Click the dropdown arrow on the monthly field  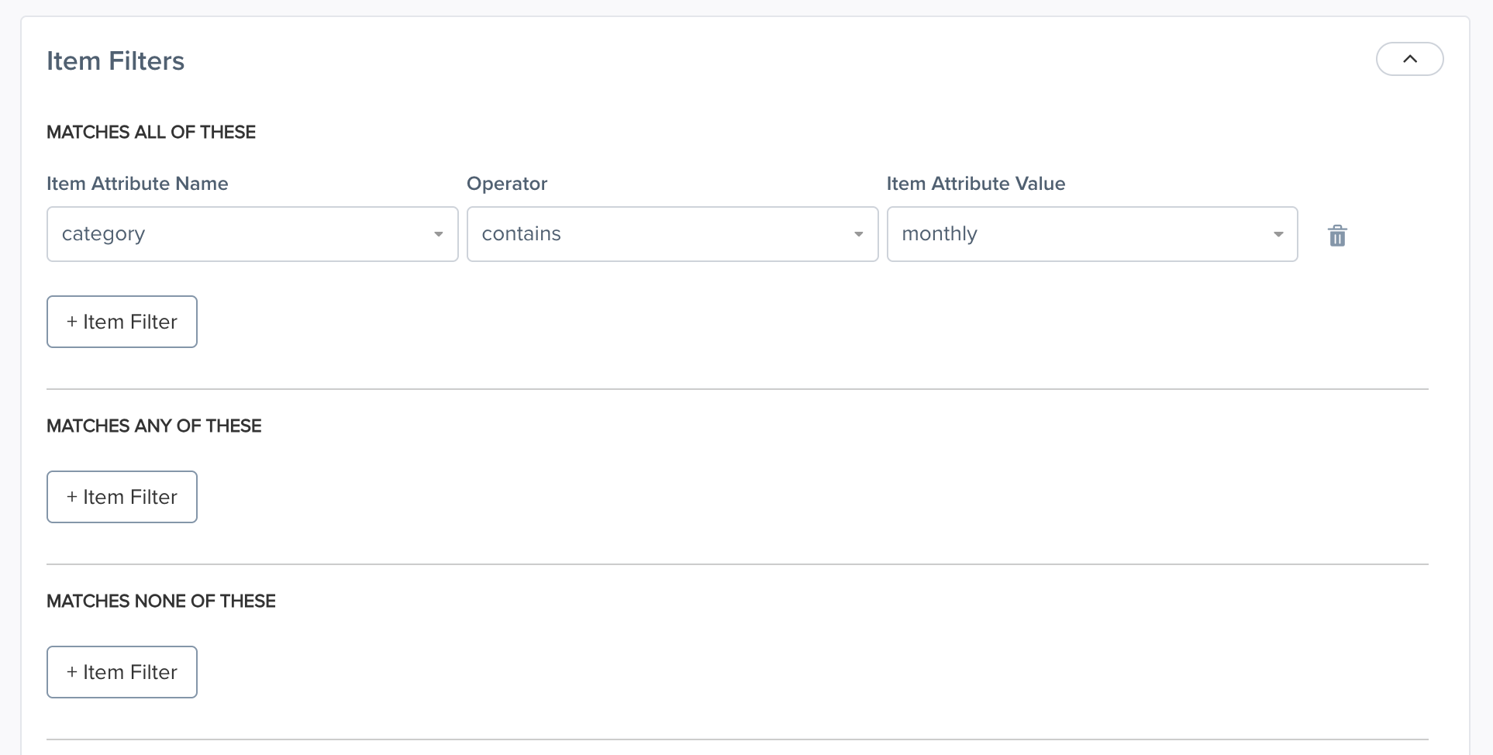tap(1277, 233)
